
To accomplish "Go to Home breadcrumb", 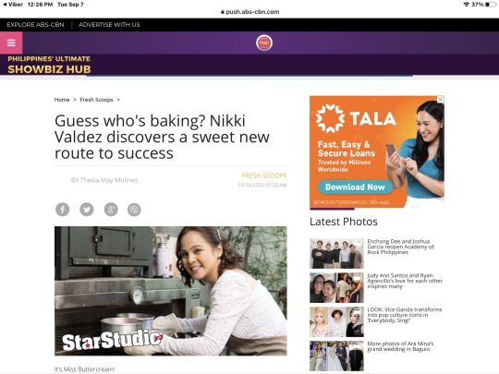I will 62,100.
